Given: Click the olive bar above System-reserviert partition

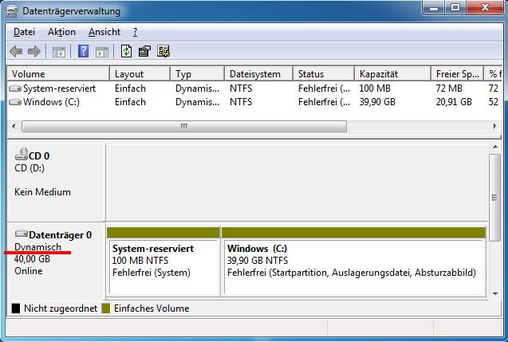Looking at the screenshot, I should click(163, 233).
